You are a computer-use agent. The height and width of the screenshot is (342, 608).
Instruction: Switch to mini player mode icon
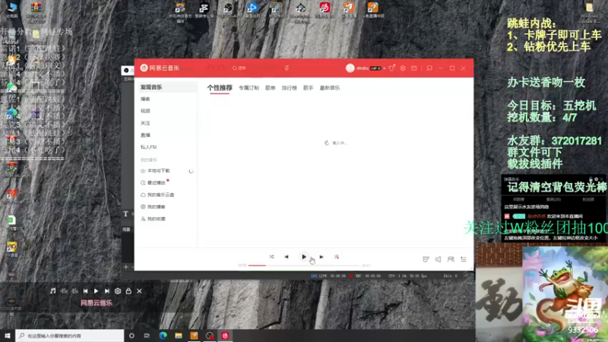[429, 68]
